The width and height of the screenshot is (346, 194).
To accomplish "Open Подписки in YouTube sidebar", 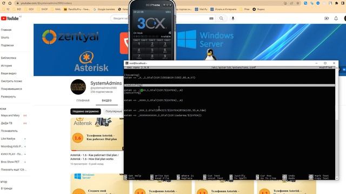I will point(7,45).
